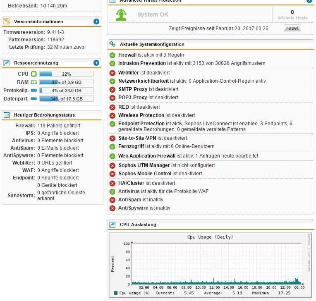Click the Datenpartition usage bar
The image size is (316, 301).
(x=66, y=99)
